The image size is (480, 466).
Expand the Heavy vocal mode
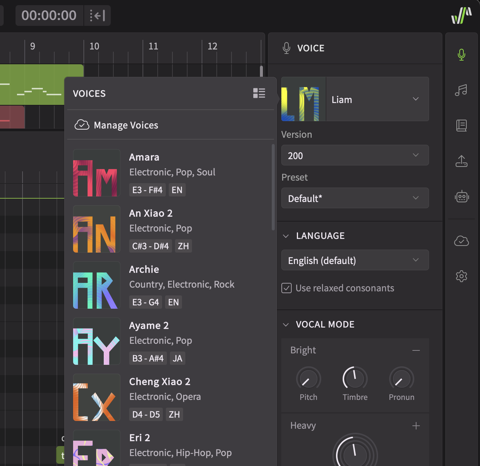click(x=416, y=425)
